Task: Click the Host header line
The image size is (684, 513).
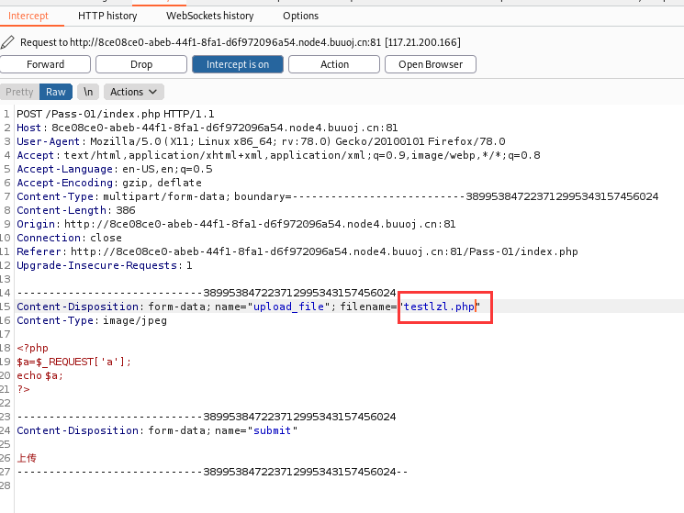Action: click(x=207, y=128)
